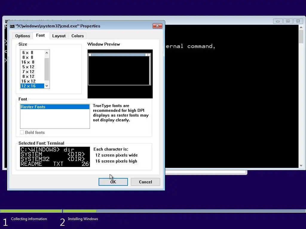Close the cmd.exe Properties dialog
Screen dimensions: 306x229
pyautogui.click(x=157, y=26)
